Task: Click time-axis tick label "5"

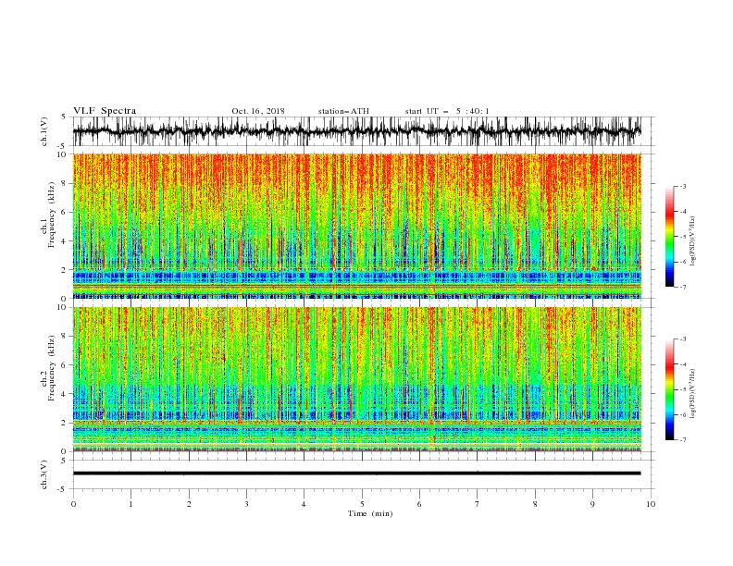Action: 362,504
